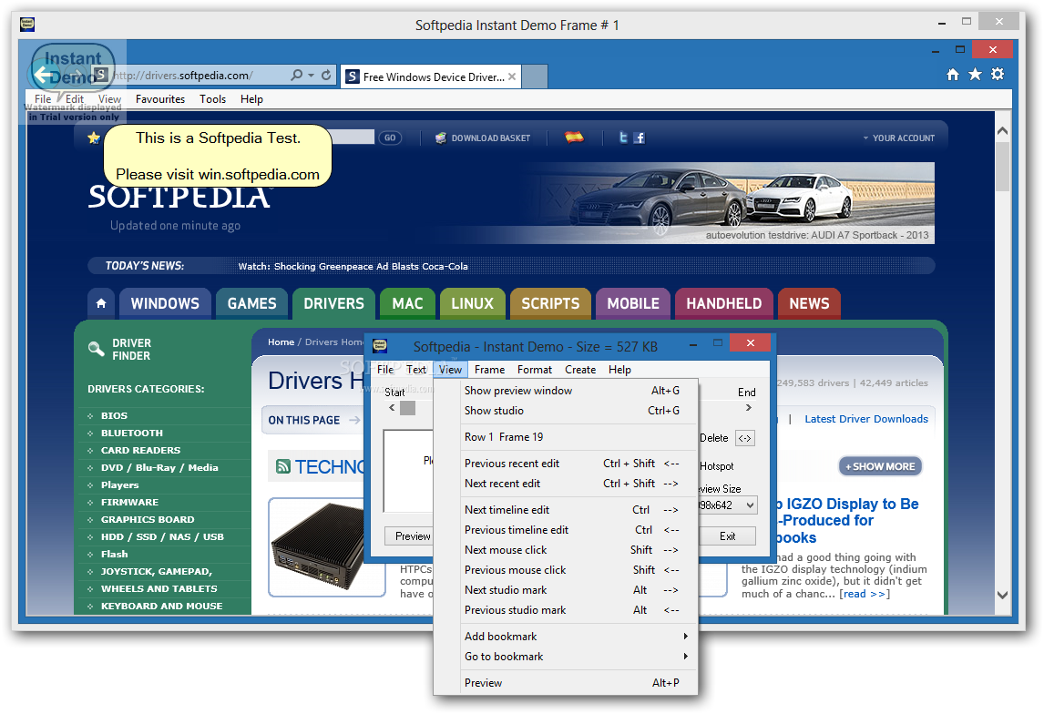The width and height of the screenshot is (1044, 714).
Task: Click the GO search button
Action: (x=390, y=138)
